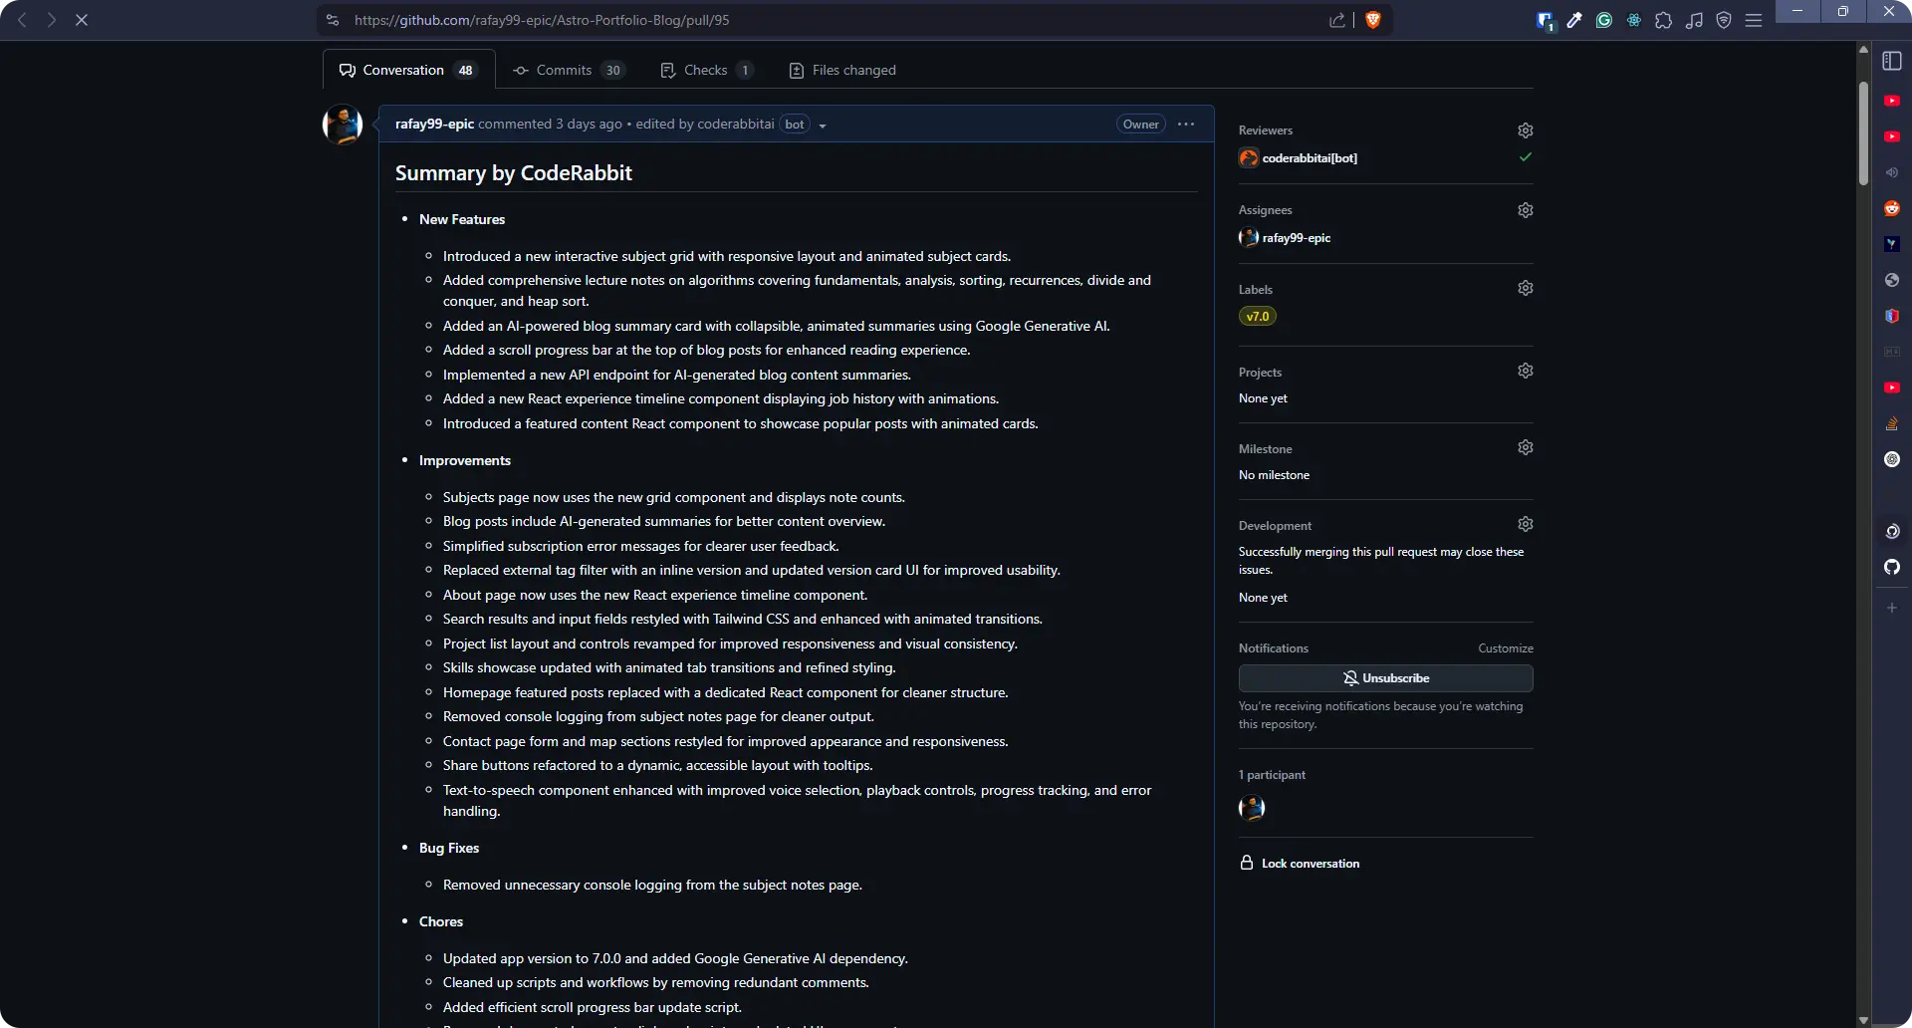Open the Labels settings gear
The image size is (1912, 1028).
coord(1525,288)
